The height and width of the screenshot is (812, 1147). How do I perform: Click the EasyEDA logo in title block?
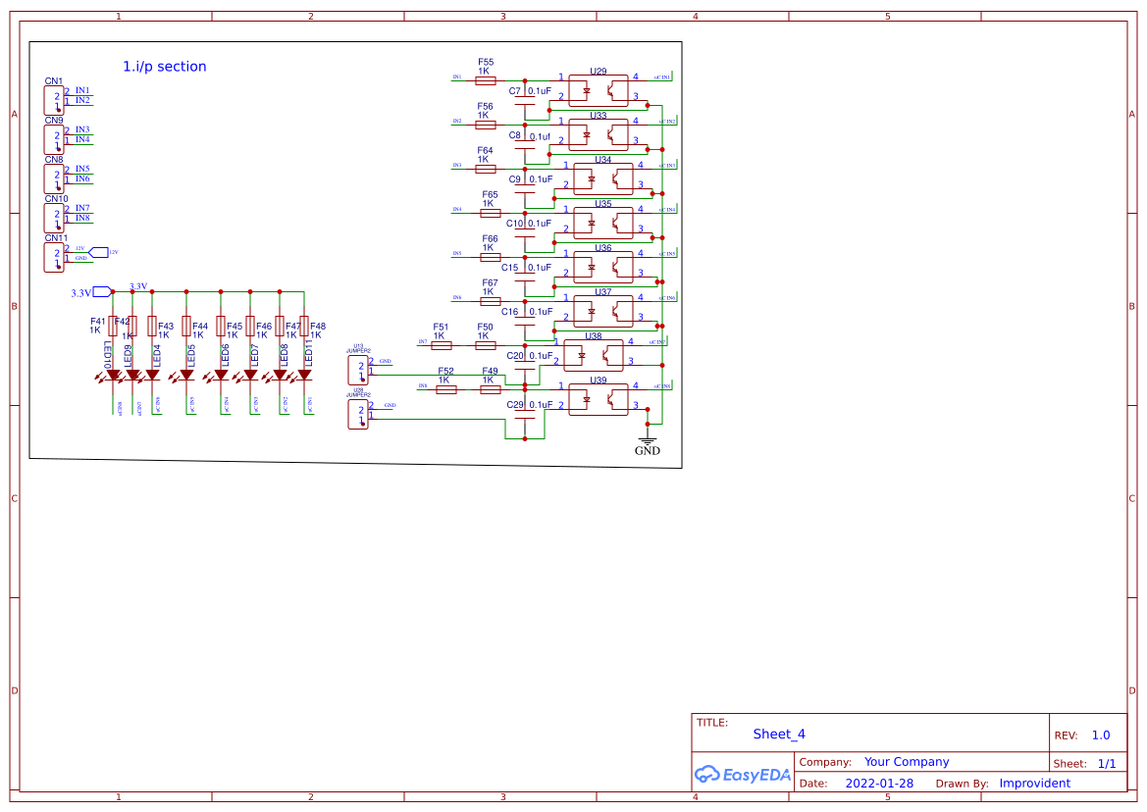[743, 774]
